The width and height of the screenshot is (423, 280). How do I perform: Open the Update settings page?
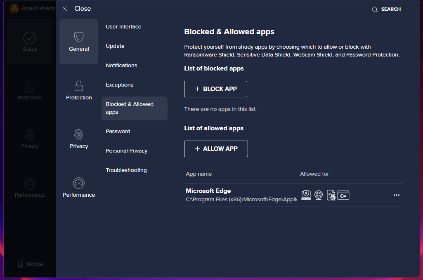(x=115, y=46)
